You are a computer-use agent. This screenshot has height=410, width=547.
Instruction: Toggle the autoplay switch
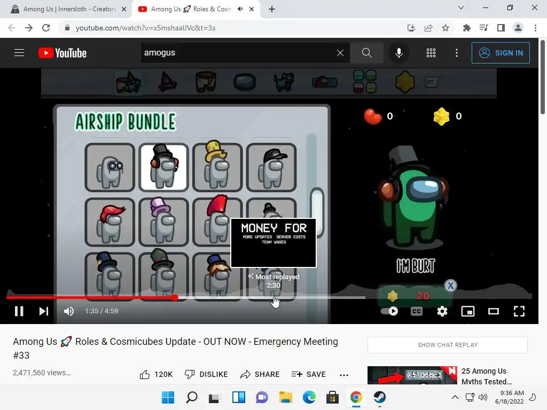[389, 311]
